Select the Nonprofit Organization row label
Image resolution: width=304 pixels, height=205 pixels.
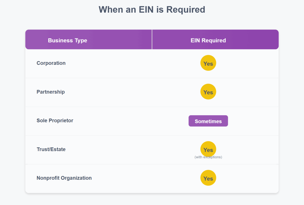click(x=64, y=178)
